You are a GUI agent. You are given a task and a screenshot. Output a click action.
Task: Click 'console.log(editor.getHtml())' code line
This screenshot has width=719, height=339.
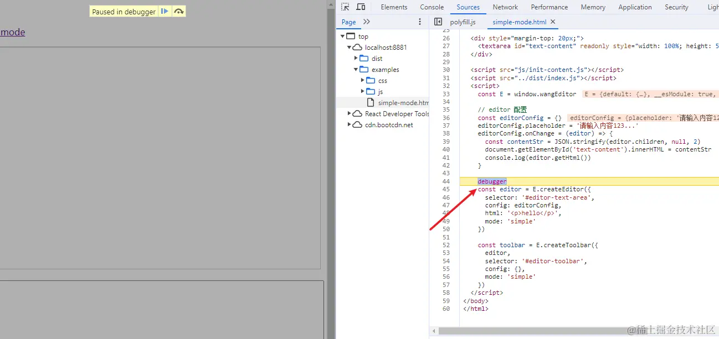[538, 158]
